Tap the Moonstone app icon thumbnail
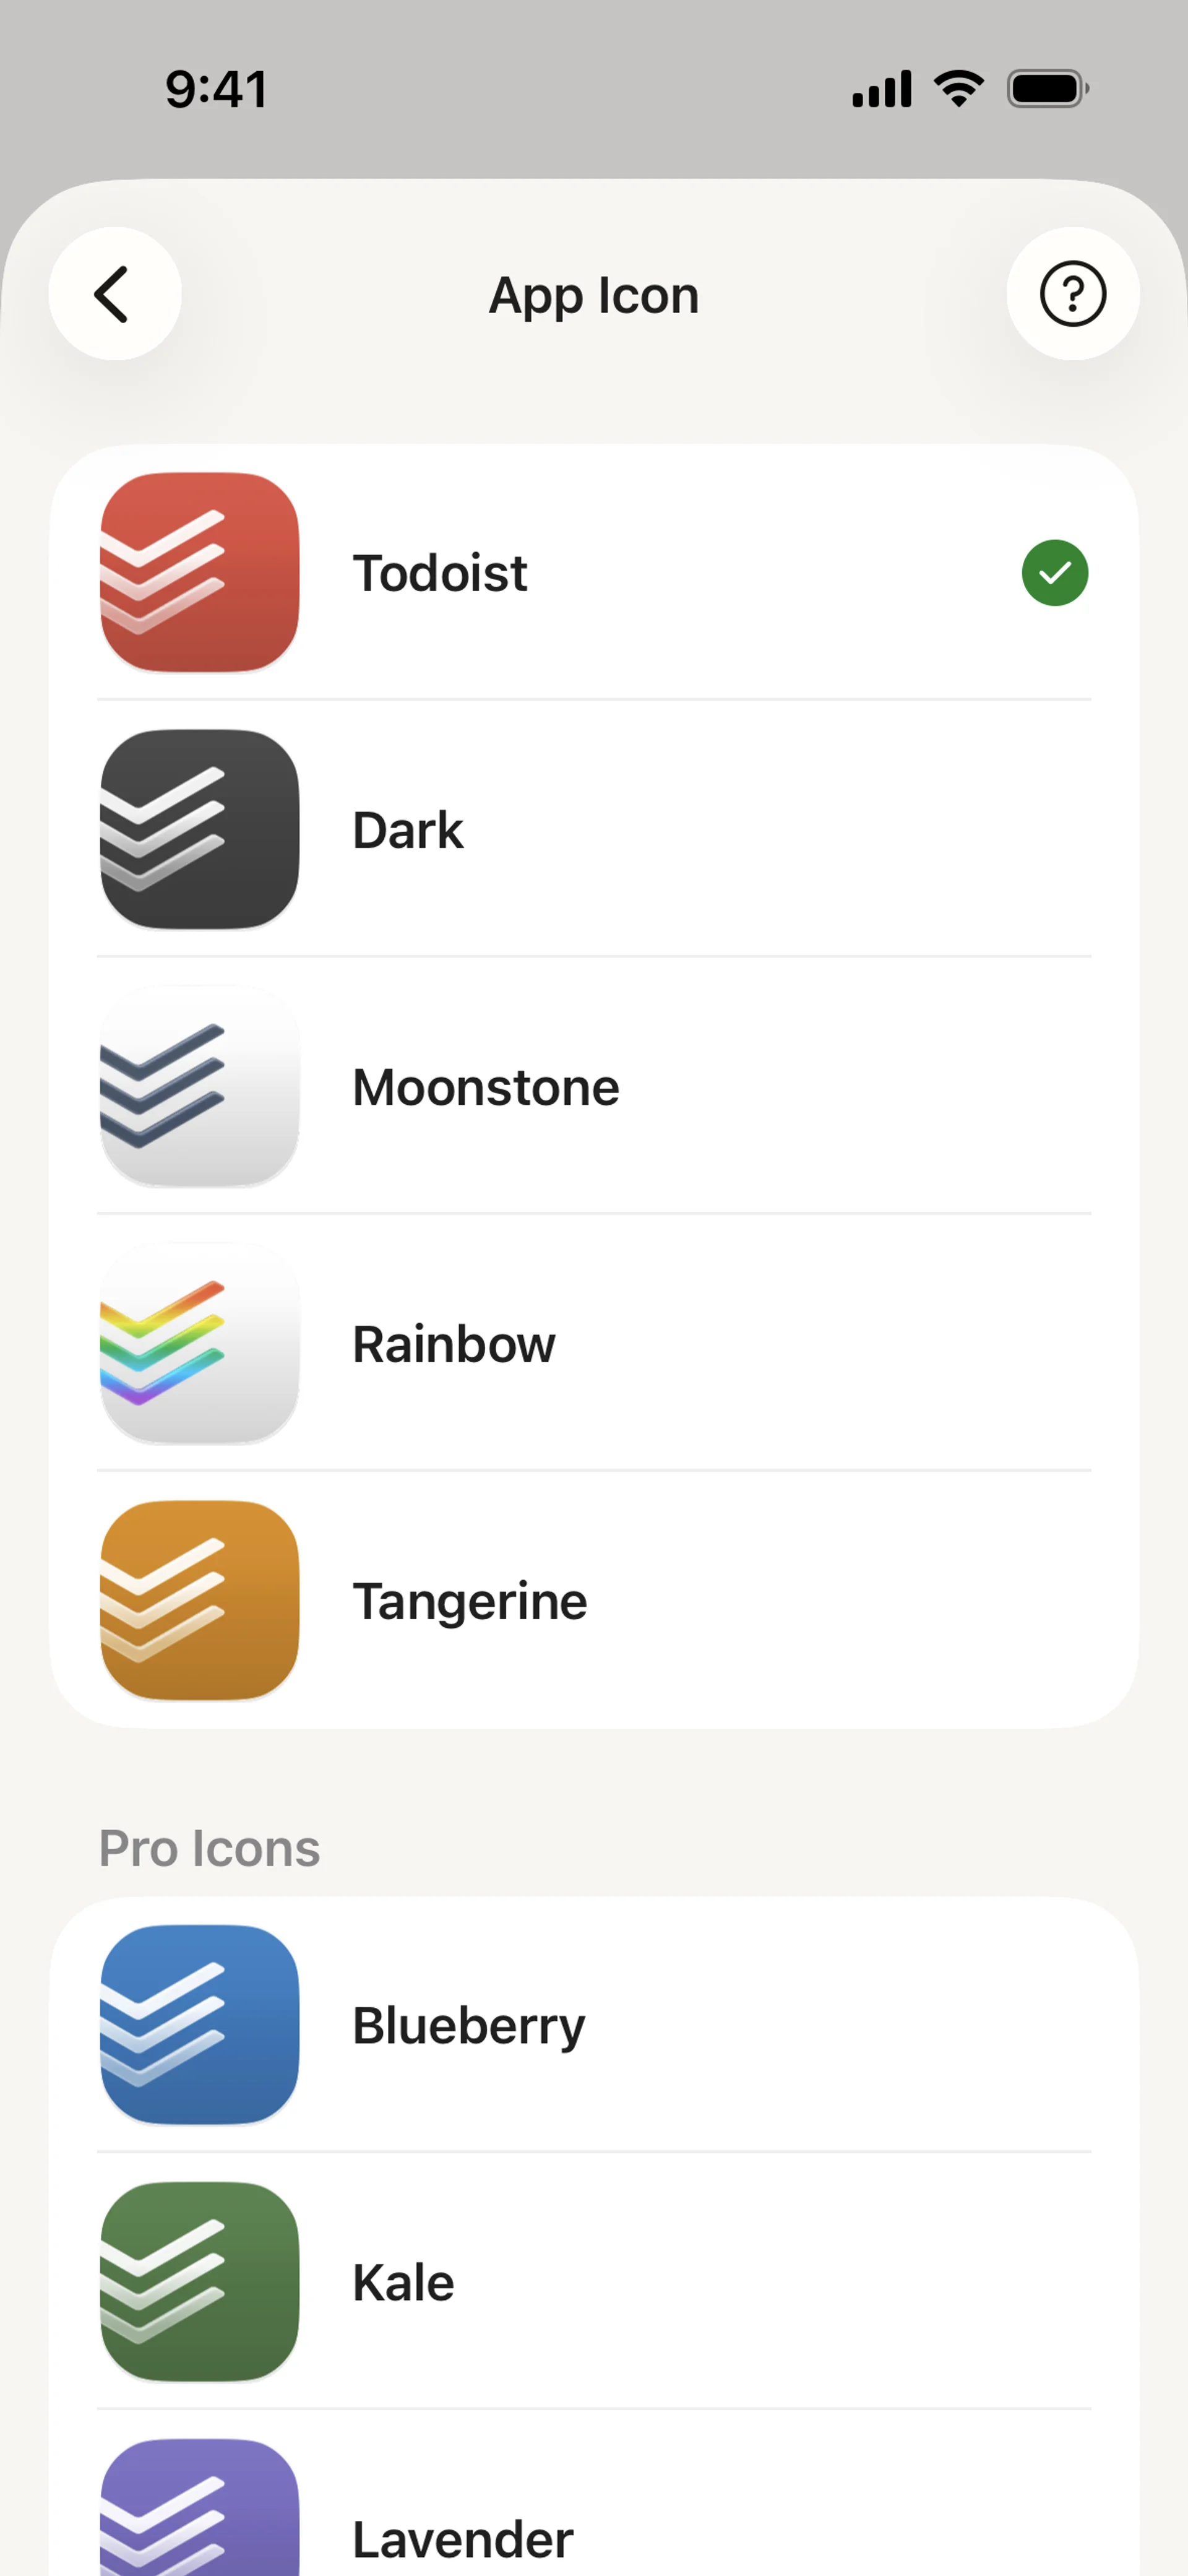1188x2576 pixels. 200,1086
